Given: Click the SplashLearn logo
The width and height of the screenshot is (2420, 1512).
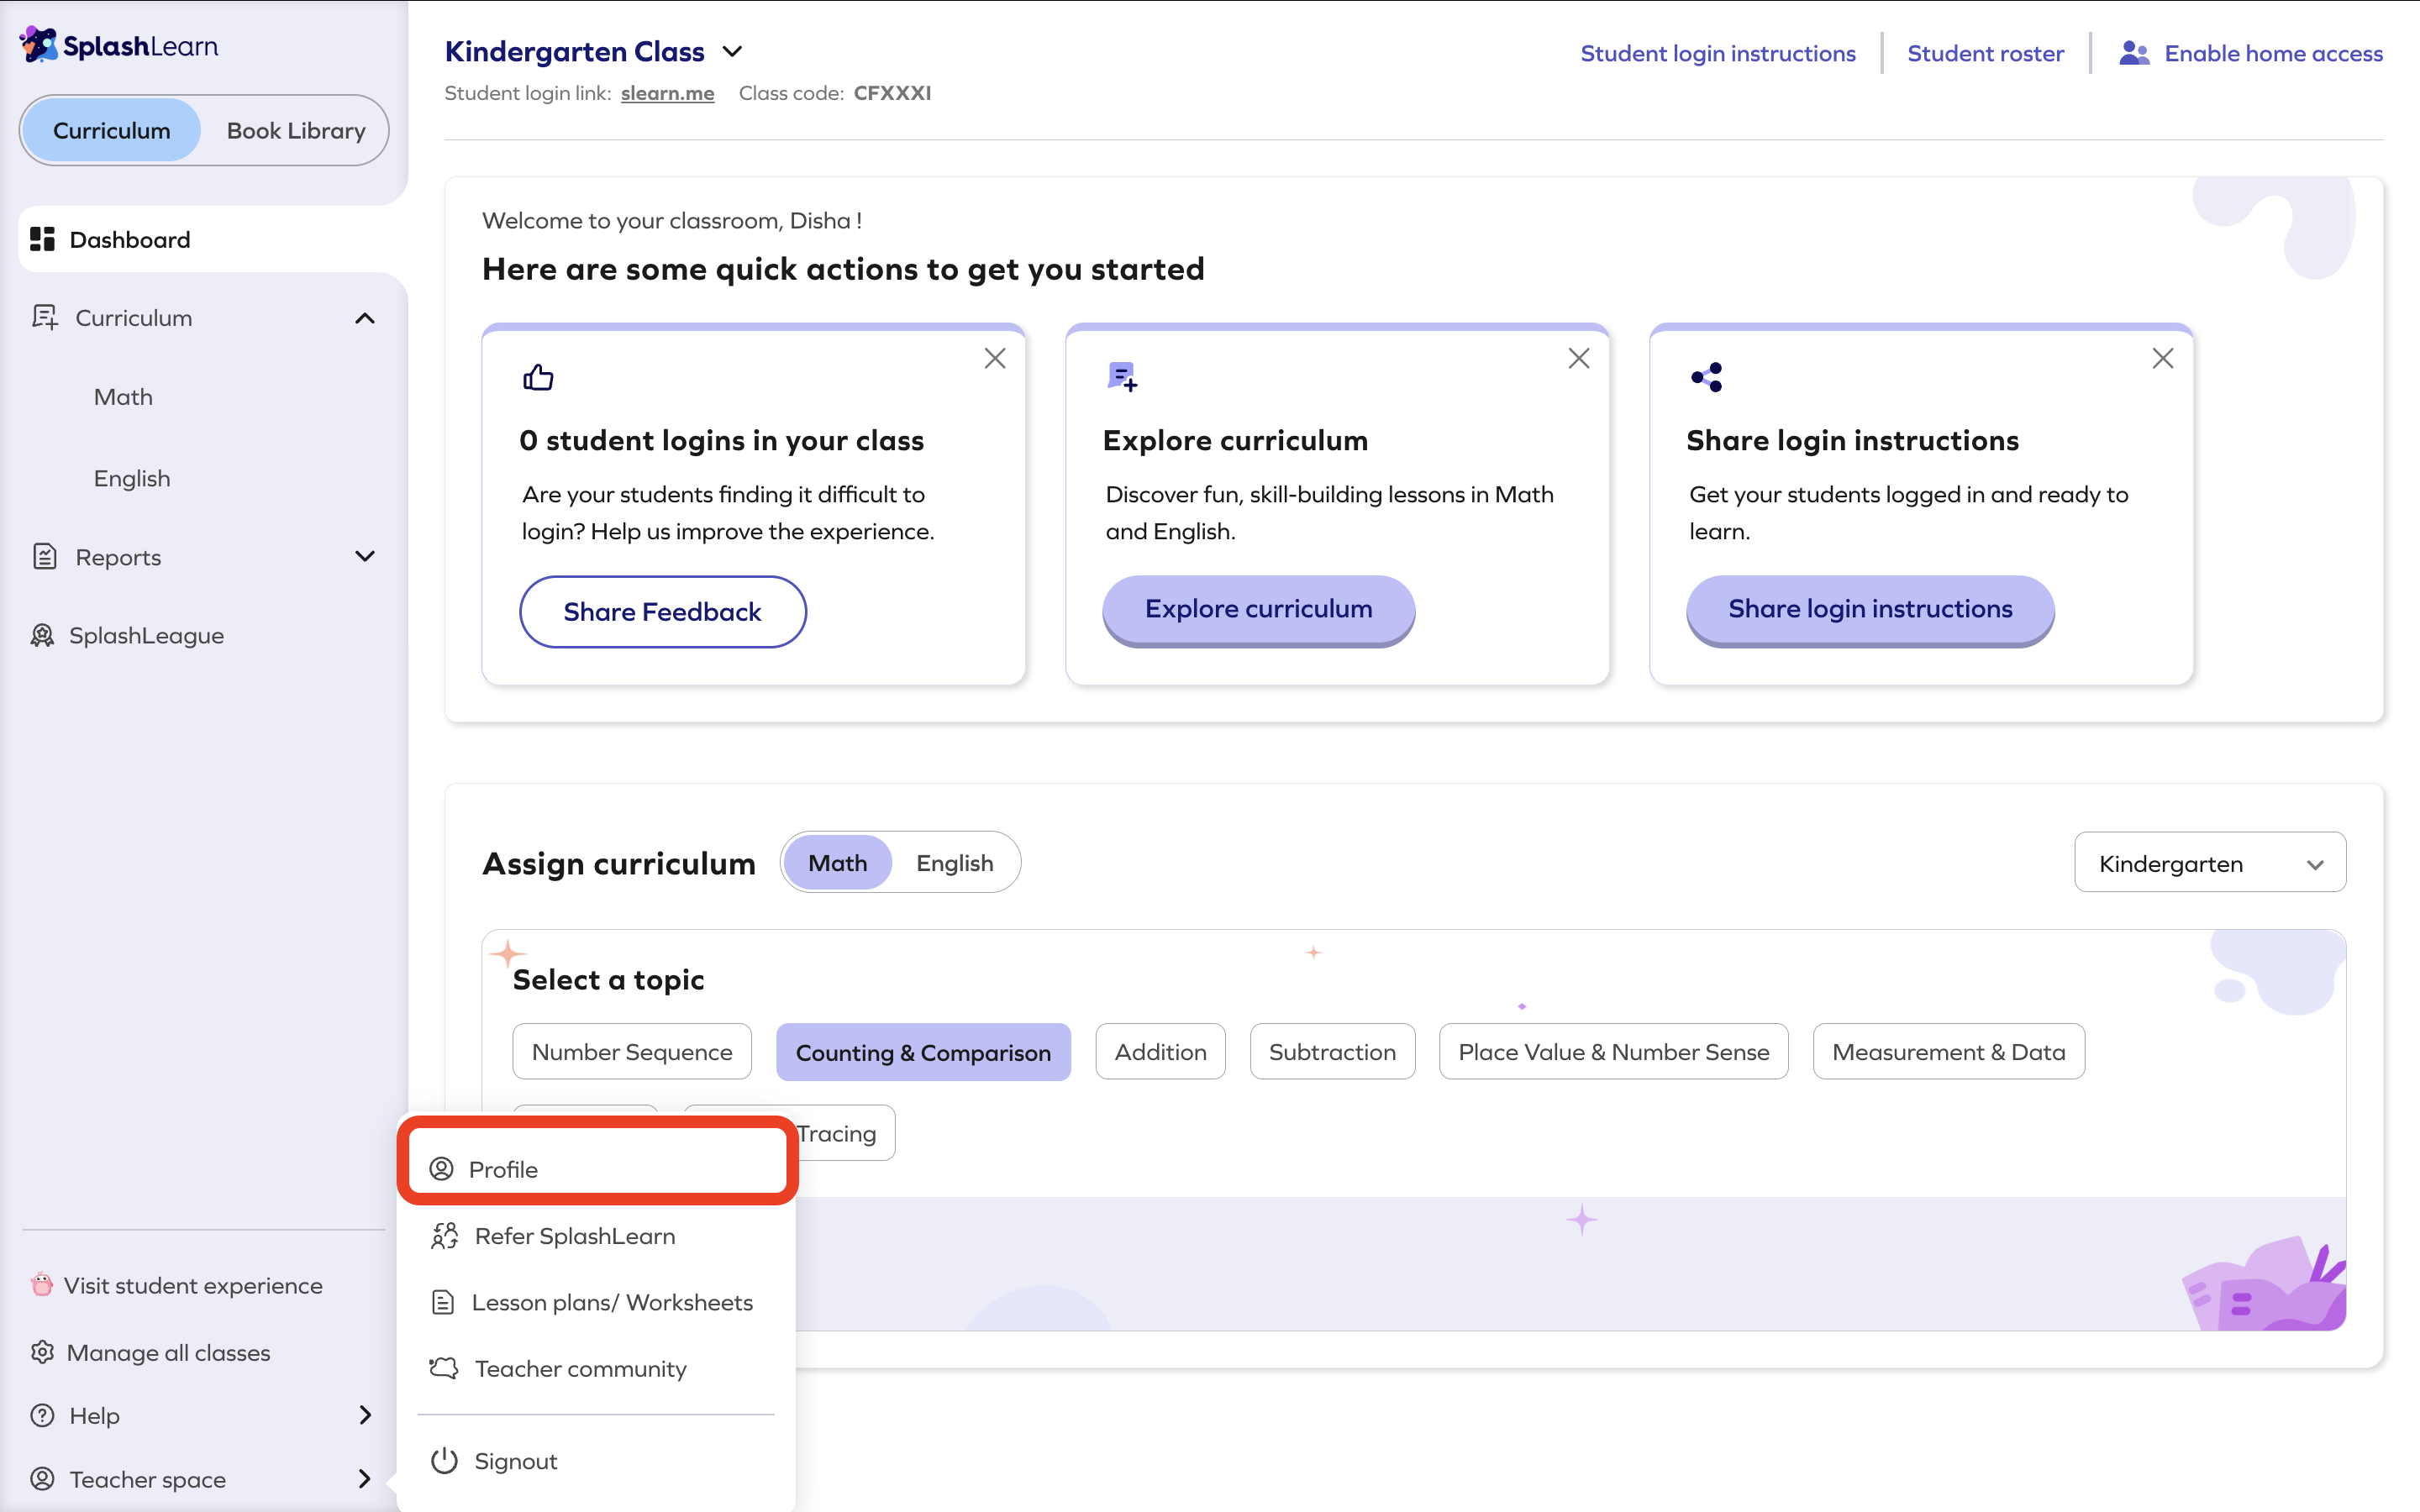Looking at the screenshot, I should 119,46.
